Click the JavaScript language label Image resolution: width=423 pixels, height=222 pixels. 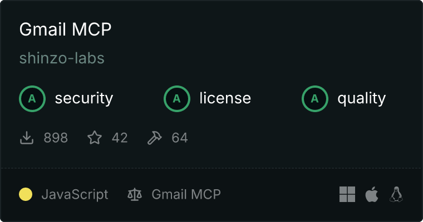(75, 195)
